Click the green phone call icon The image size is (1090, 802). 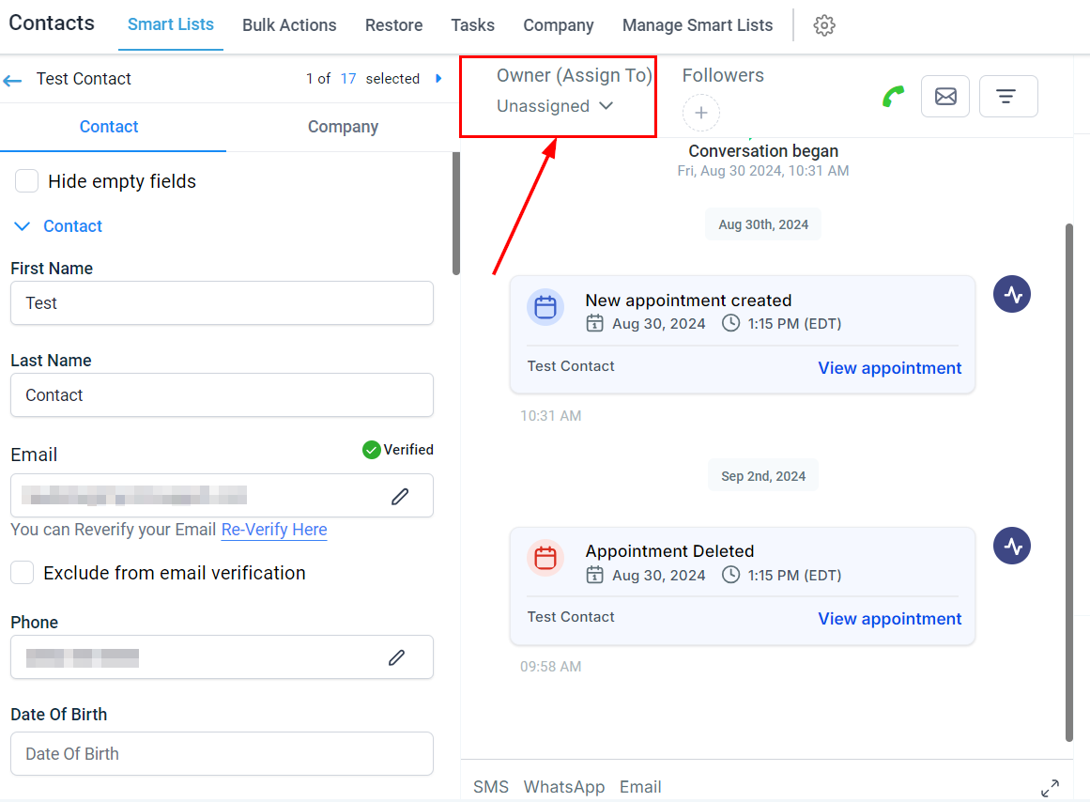coord(893,97)
